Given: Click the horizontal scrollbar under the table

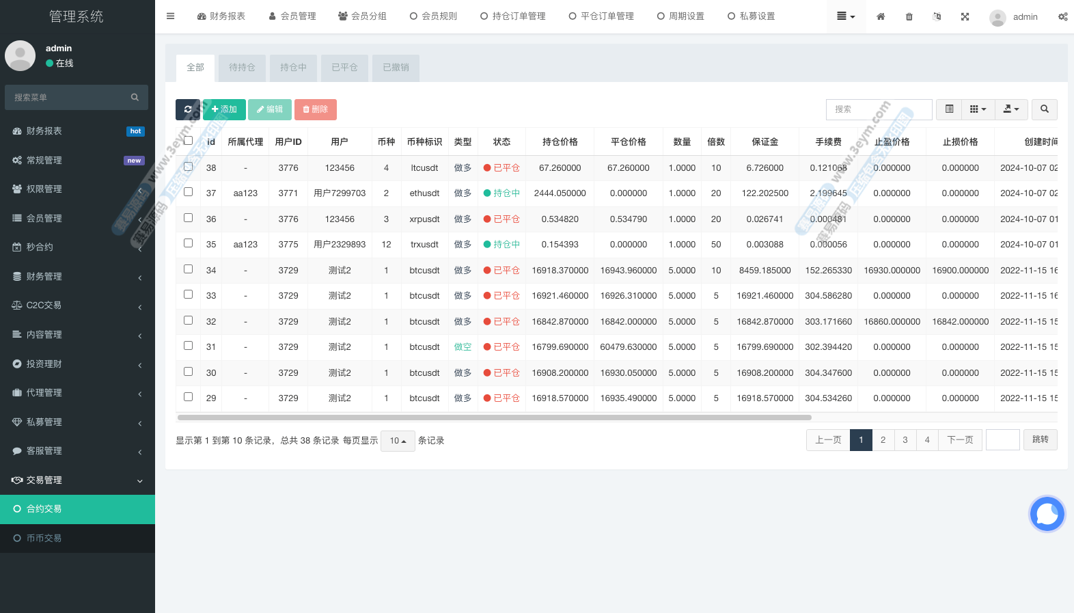Looking at the screenshot, I should coord(494,417).
